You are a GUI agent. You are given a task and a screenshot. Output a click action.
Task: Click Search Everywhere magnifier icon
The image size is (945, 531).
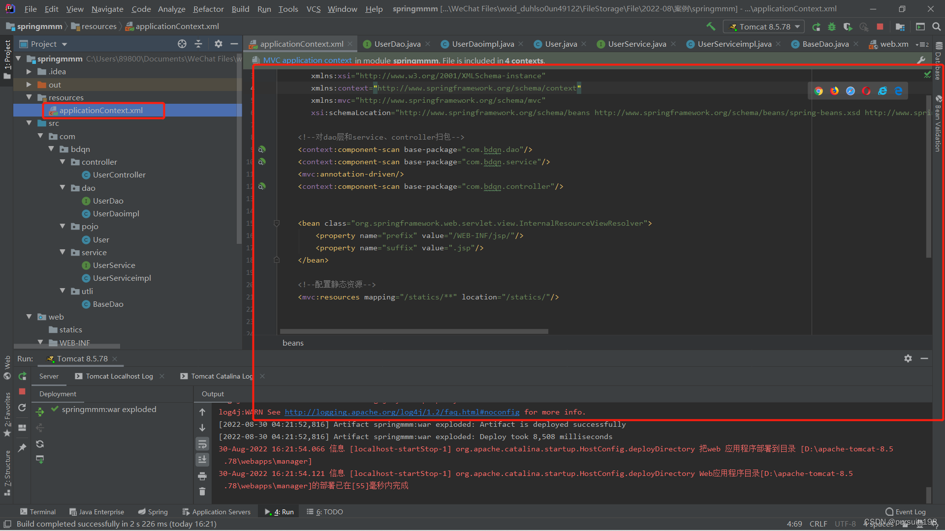pyautogui.click(x=937, y=27)
